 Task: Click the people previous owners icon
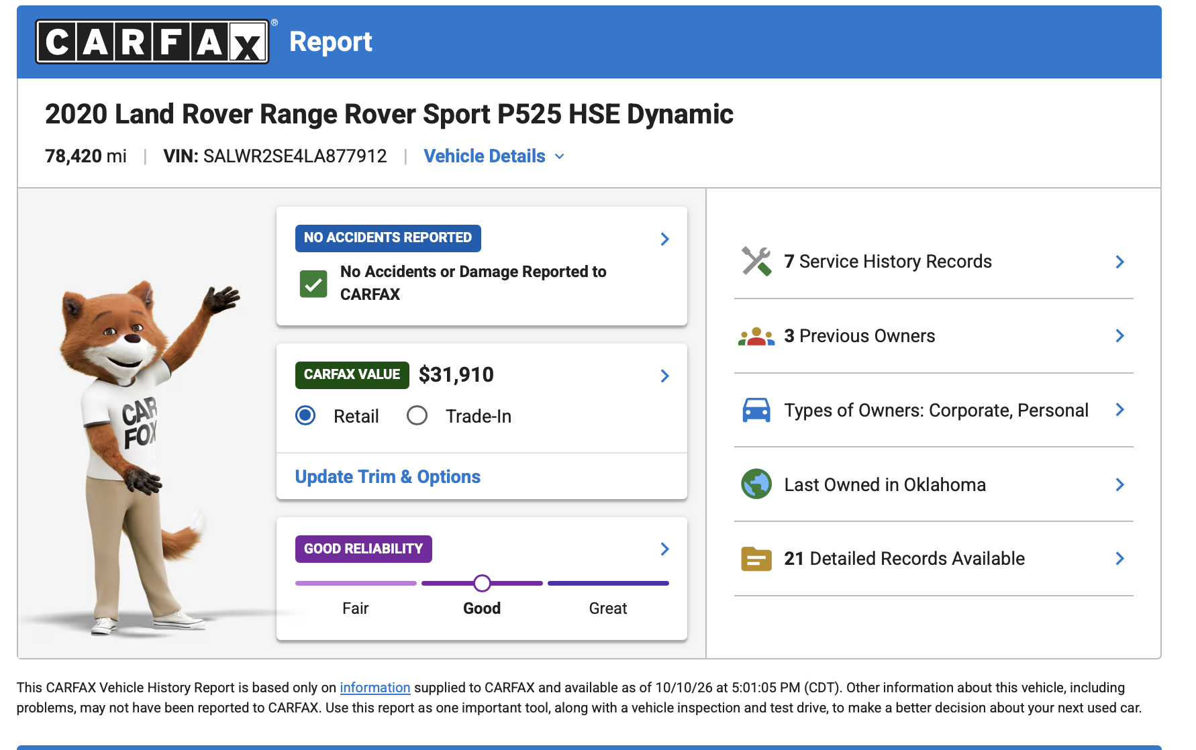(x=756, y=336)
